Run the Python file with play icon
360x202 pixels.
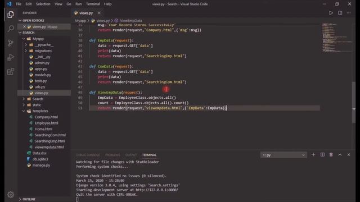(331, 13)
